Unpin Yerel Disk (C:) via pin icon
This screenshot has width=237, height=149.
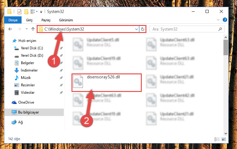61,48
